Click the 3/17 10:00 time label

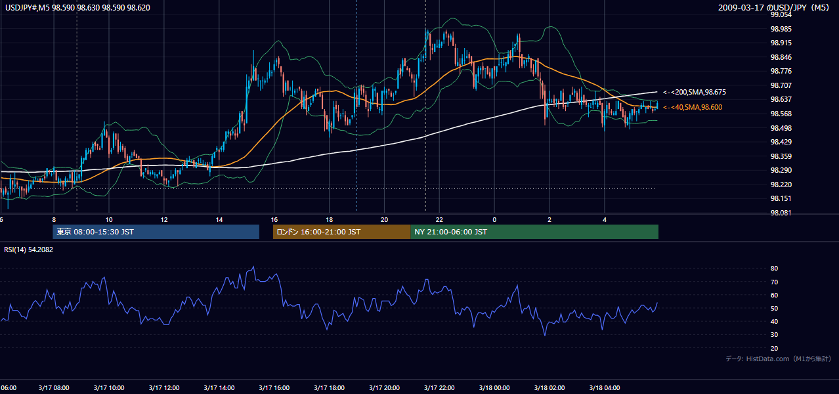[x=109, y=388]
